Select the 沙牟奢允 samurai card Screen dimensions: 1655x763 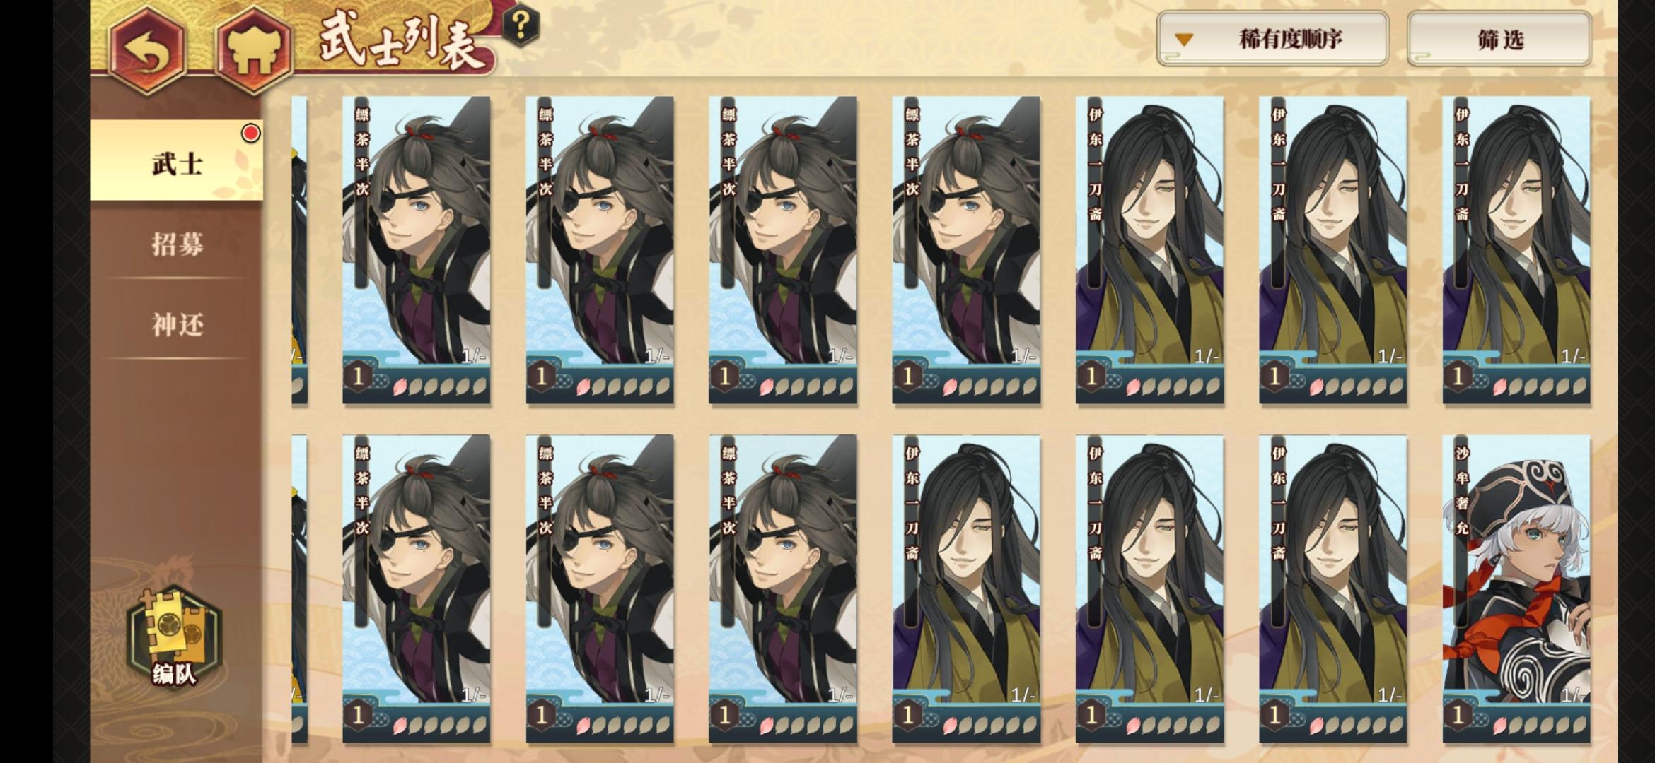coord(1516,589)
